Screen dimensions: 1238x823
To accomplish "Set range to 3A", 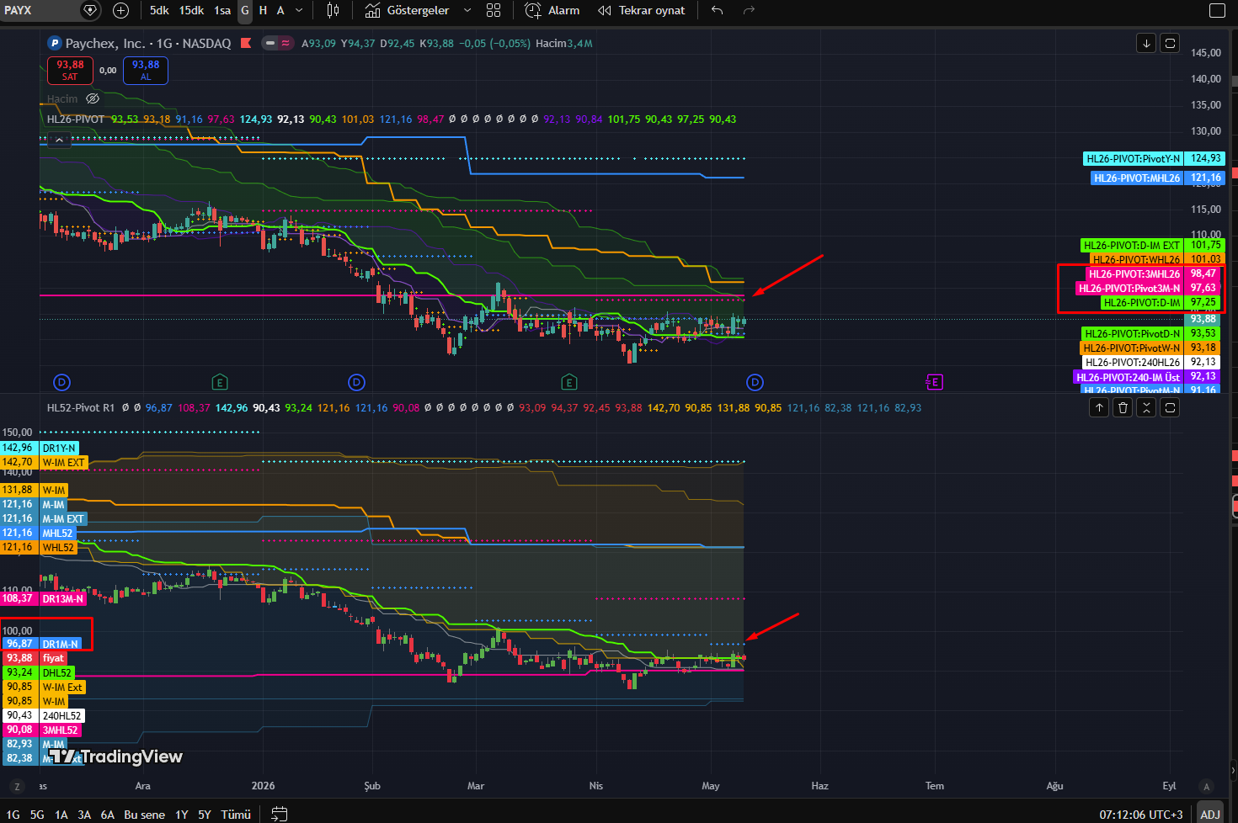I will [x=84, y=815].
